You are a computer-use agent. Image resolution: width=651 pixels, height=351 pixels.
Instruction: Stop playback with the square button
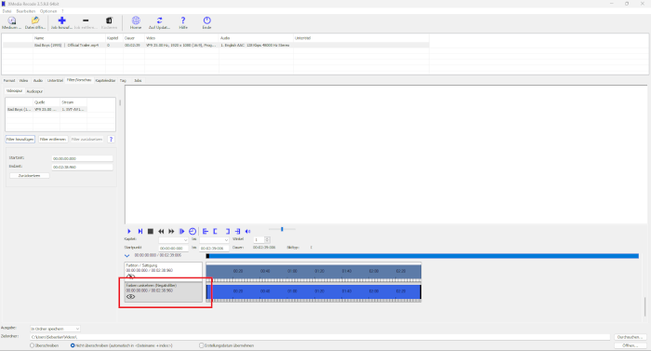151,231
